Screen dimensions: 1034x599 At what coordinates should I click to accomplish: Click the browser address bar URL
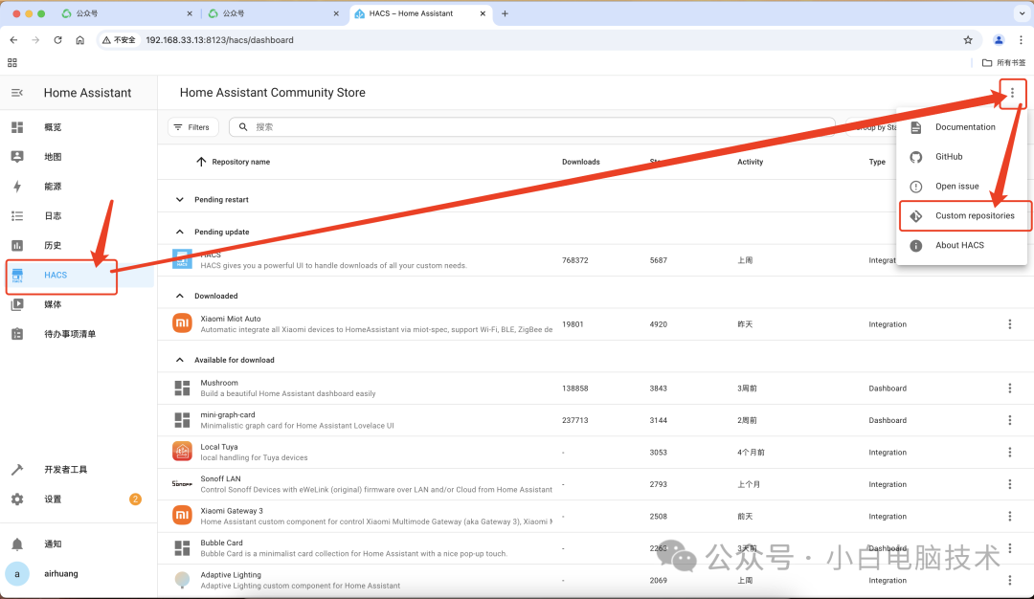click(219, 40)
